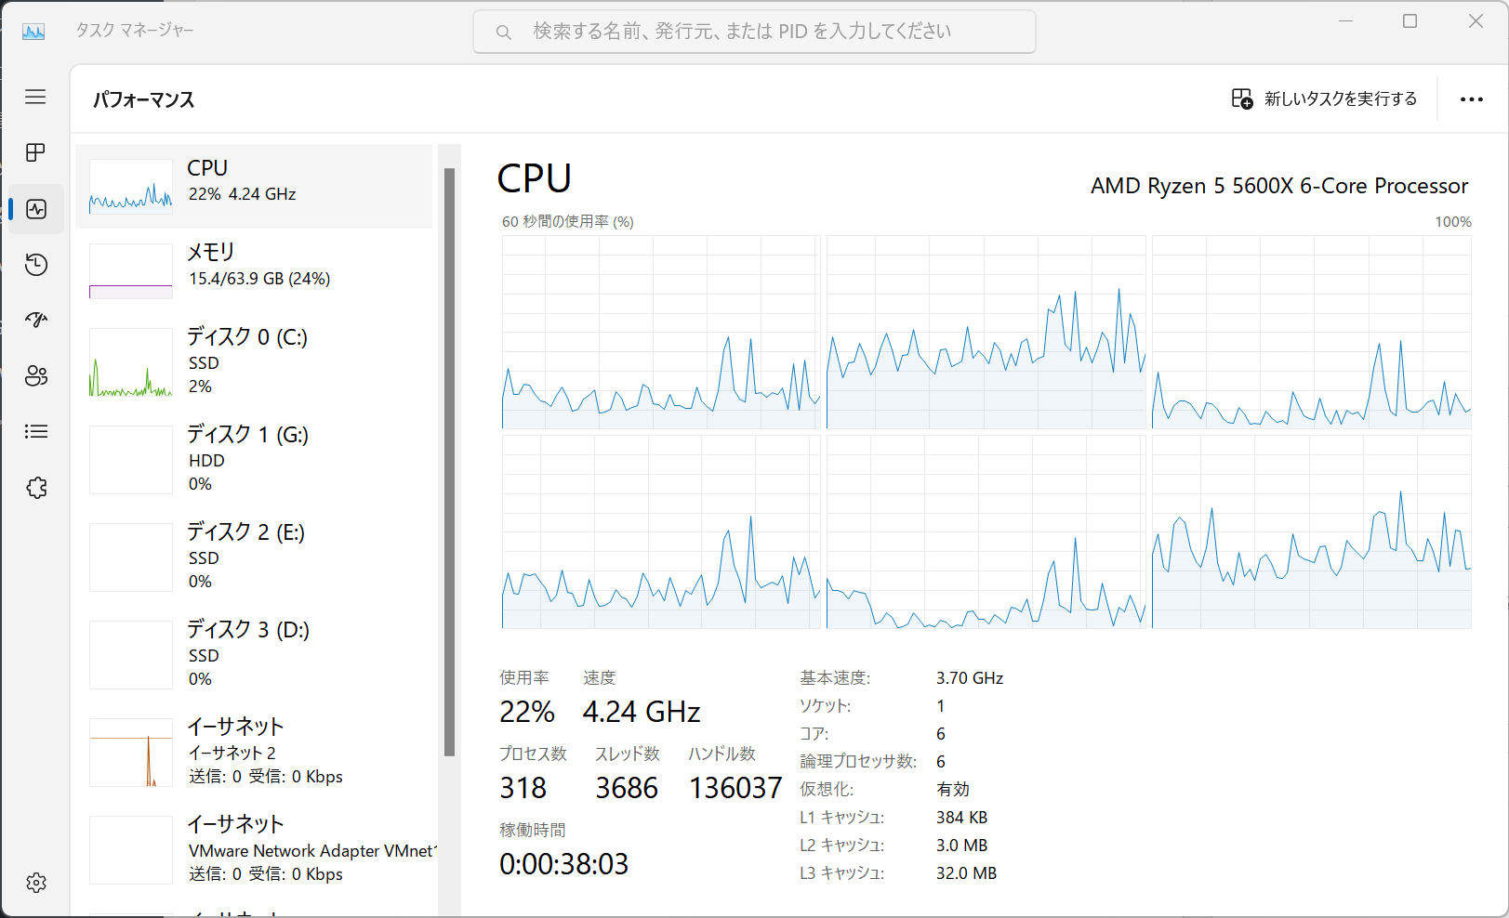
Task: Maximize the Task Manager window
Action: coord(1410,21)
